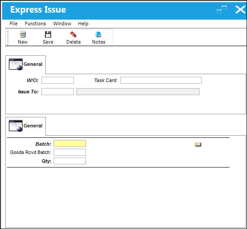Close the Express Issue window
Viewport: 247px width, 229px height.
(240, 10)
